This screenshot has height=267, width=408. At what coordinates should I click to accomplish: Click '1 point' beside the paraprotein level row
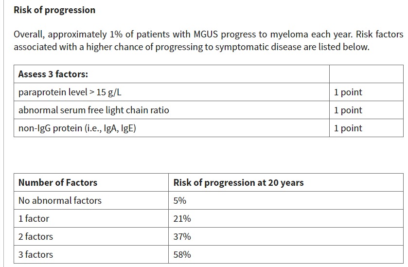click(348, 92)
